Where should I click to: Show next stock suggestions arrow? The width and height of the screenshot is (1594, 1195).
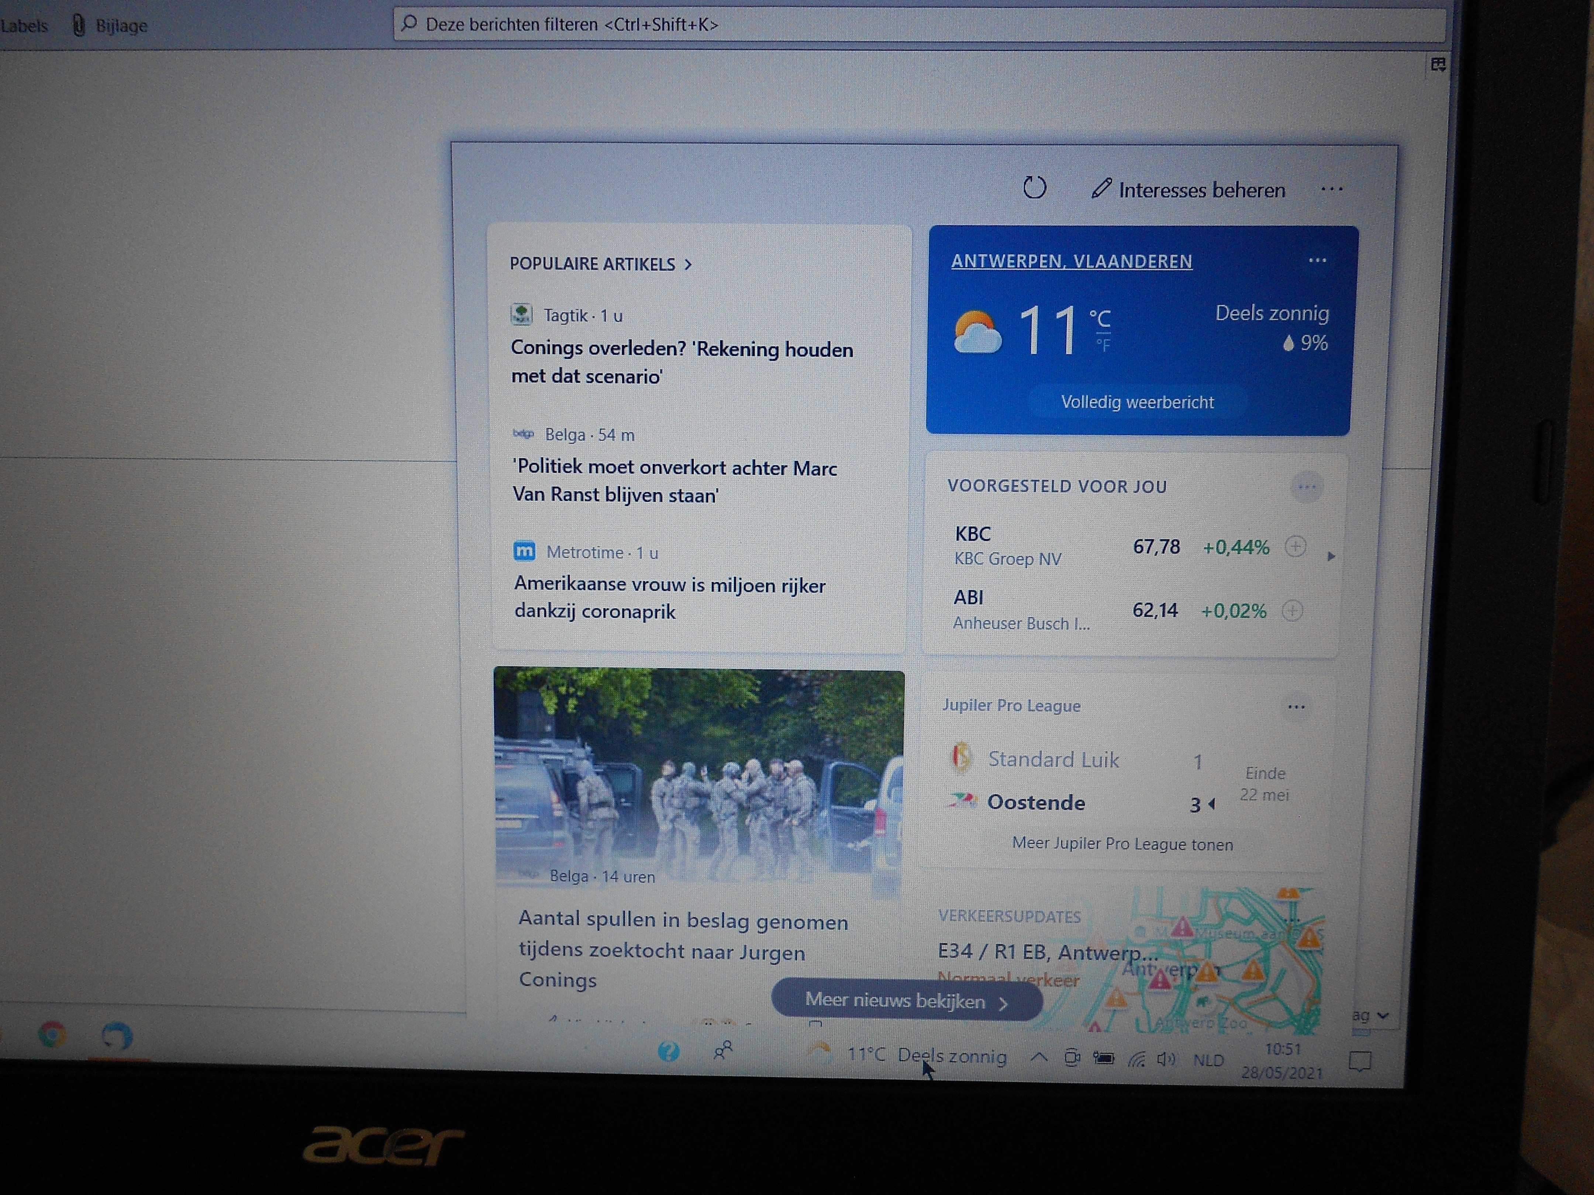coord(1330,556)
